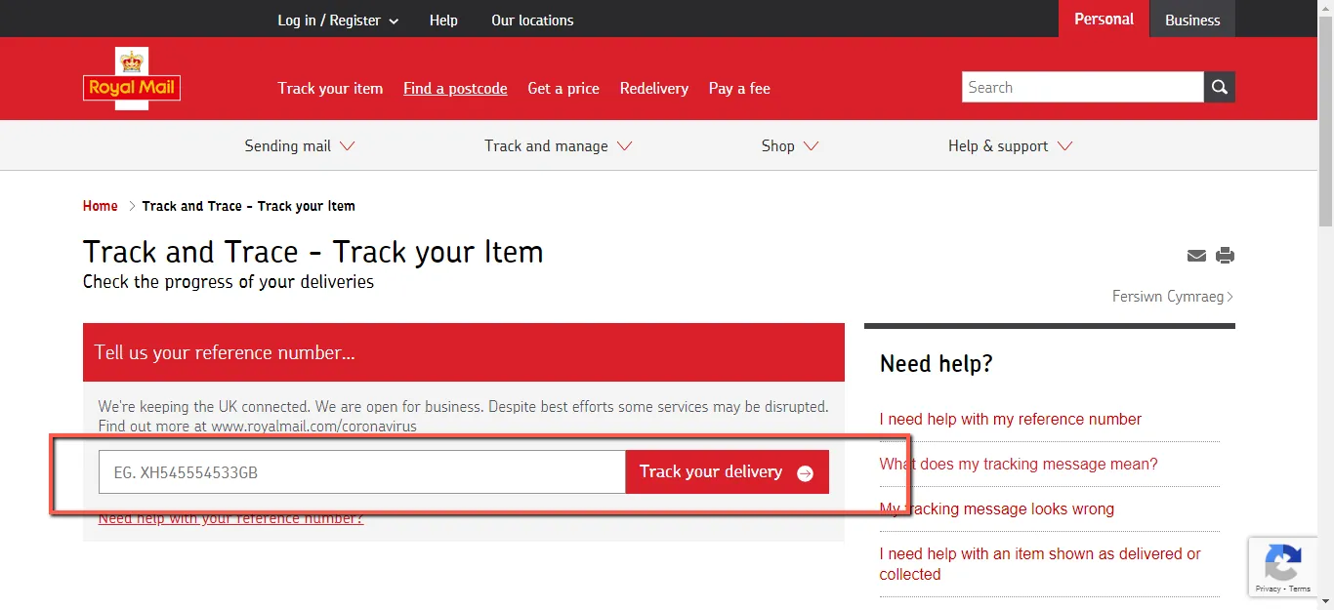
Task: Open My tracking message looks wrong
Action: tap(996, 508)
